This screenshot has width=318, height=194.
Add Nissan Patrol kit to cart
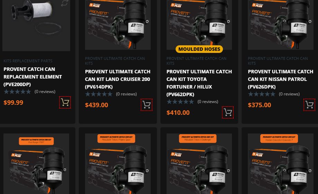(309, 105)
